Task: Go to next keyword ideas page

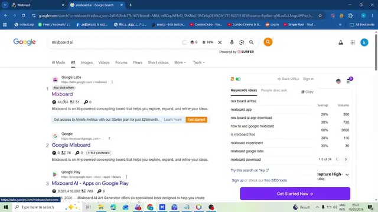Action: coord(346,159)
